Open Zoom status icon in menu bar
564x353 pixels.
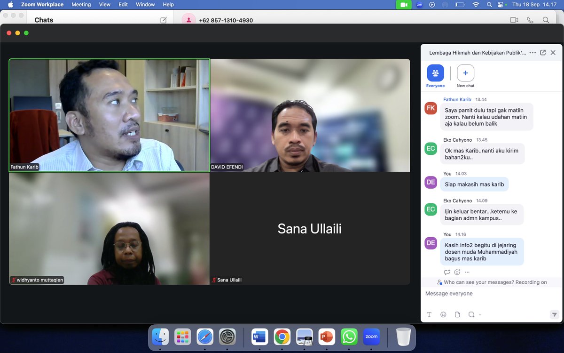click(x=419, y=5)
